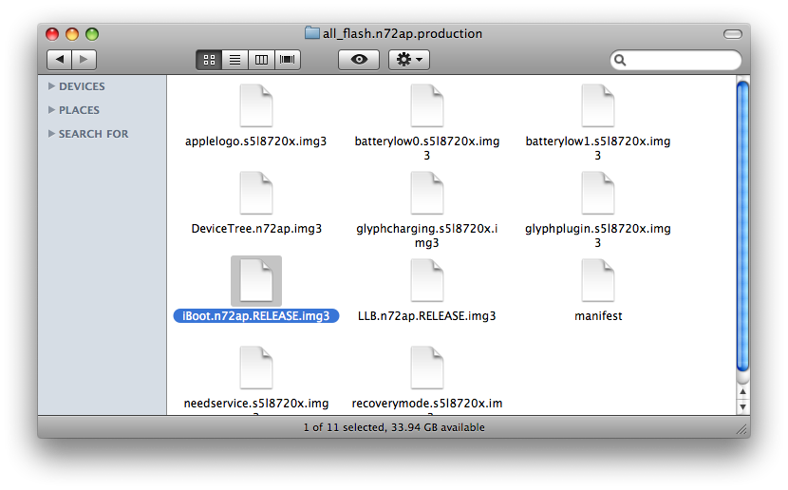Switch to icon view mode
Screen dimensions: 788x490
[x=209, y=60]
